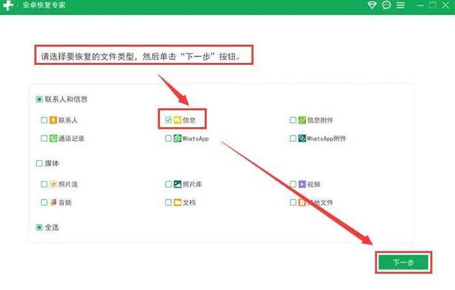Check the 视频 checkbox
455x290 pixels.
click(293, 184)
